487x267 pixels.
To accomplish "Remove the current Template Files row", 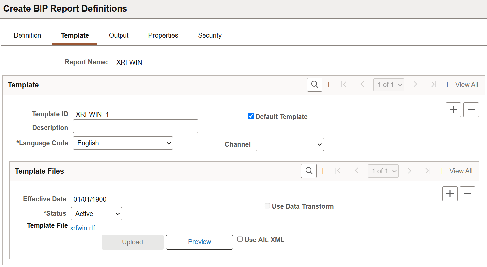I will coord(467,193).
